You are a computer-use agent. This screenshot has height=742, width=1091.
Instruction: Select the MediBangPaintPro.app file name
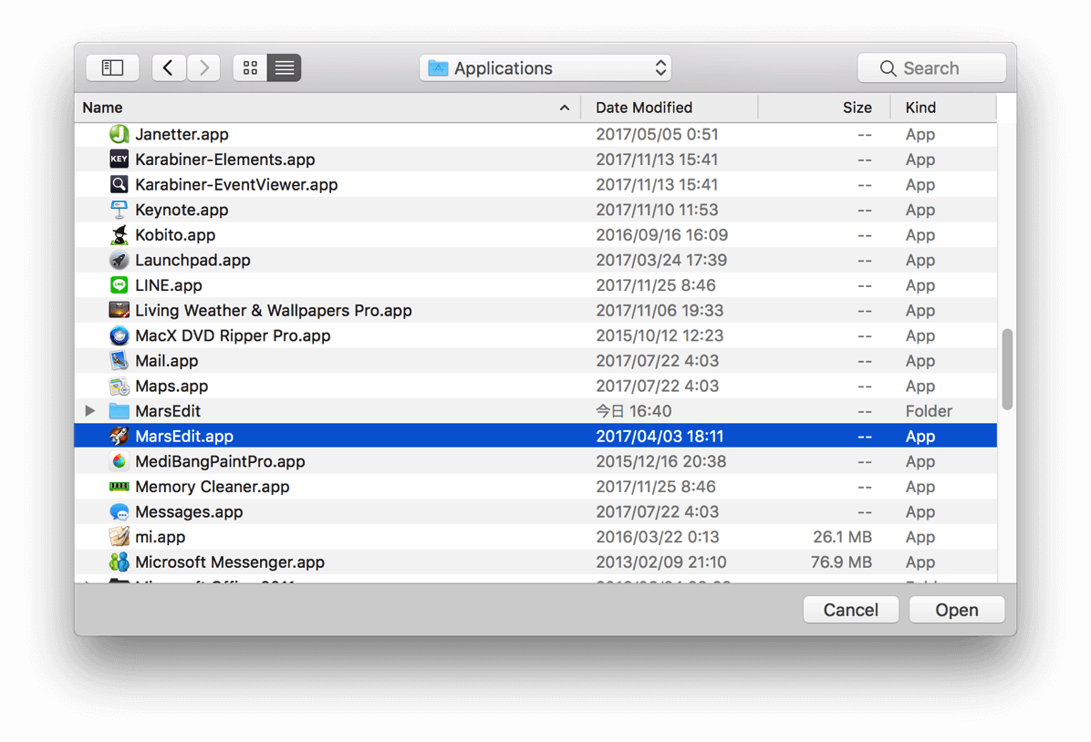tap(220, 461)
